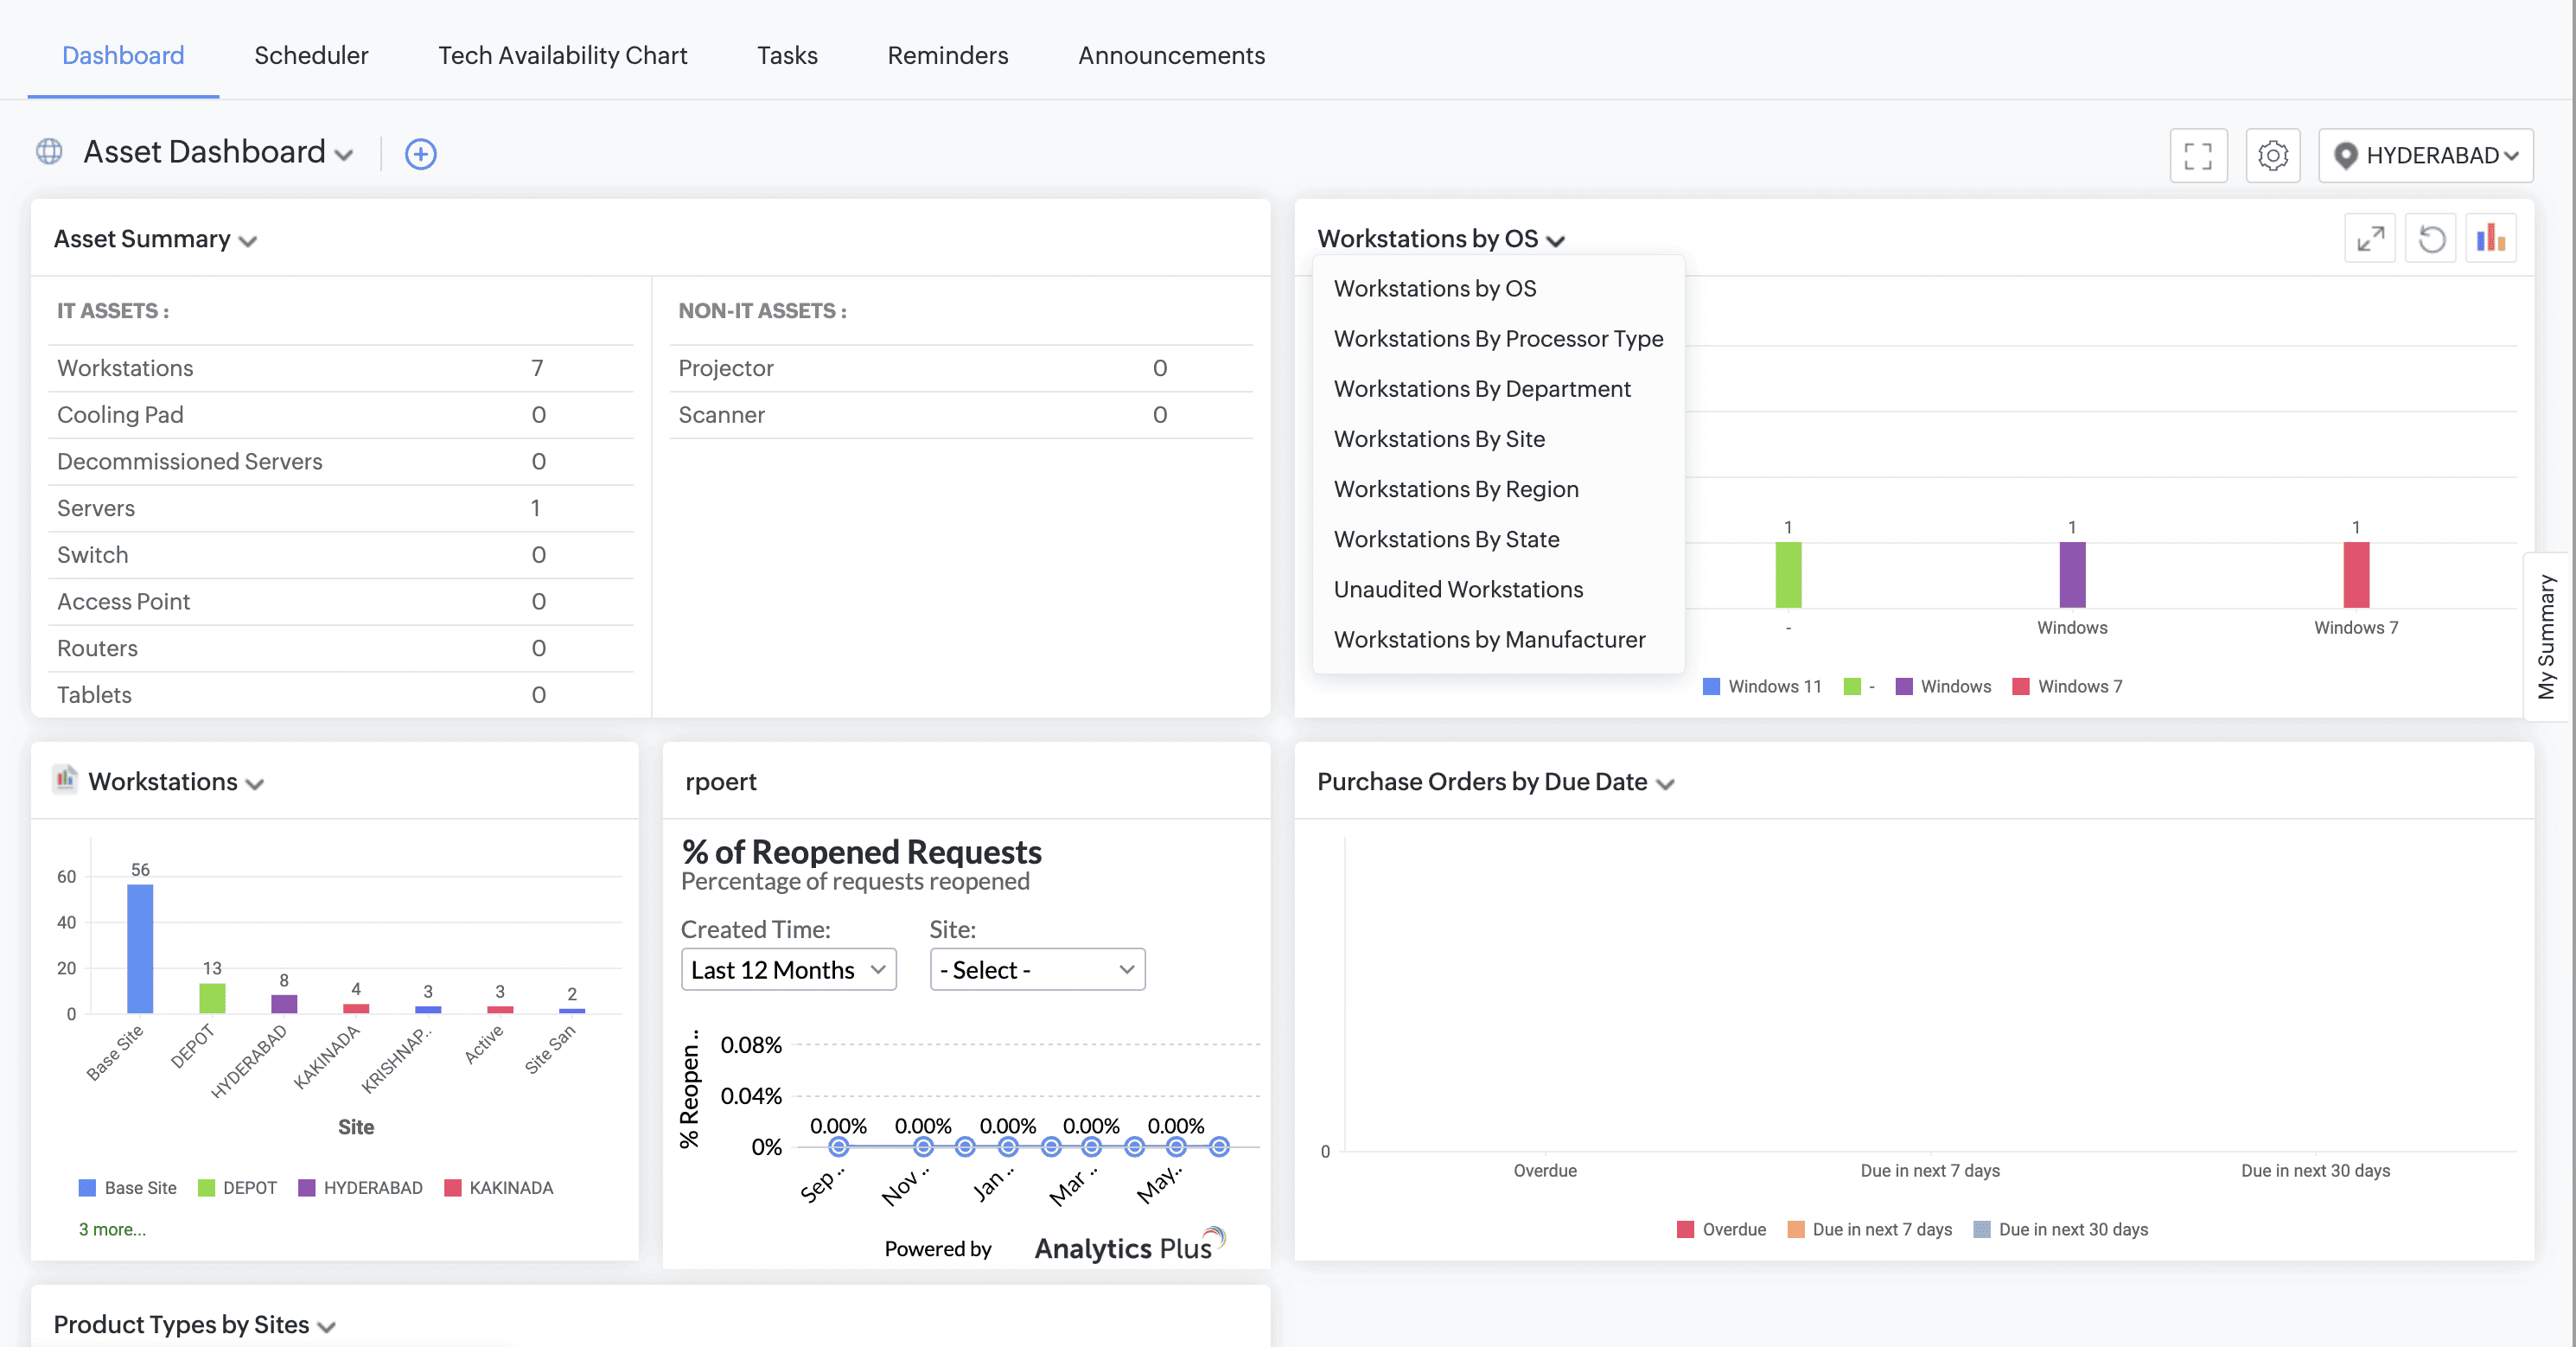Screen dimensions: 2576x1347
Task: Change chart type using bar chart icon
Action: [2490, 239]
